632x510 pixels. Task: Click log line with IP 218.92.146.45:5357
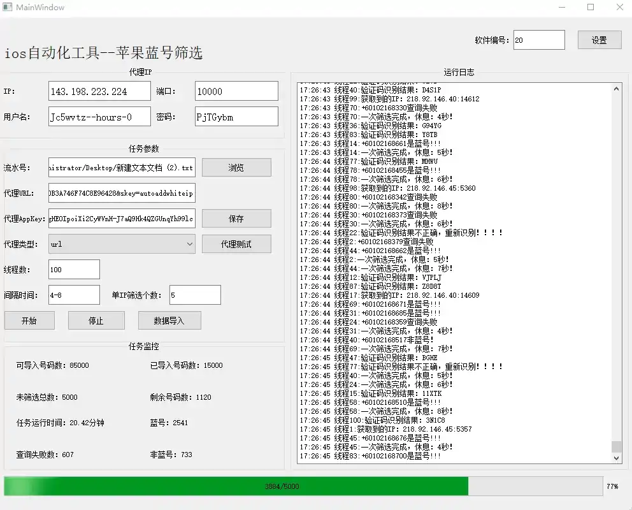tap(385, 429)
